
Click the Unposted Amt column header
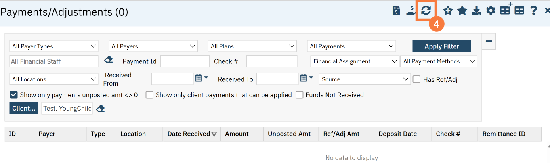[x=289, y=134]
